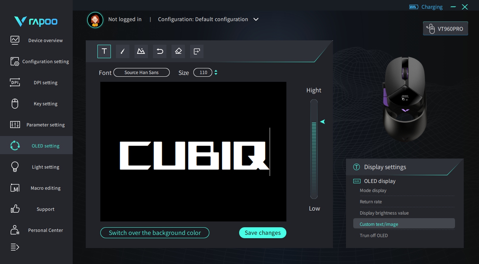Select Display brightness value option

pyautogui.click(x=384, y=213)
